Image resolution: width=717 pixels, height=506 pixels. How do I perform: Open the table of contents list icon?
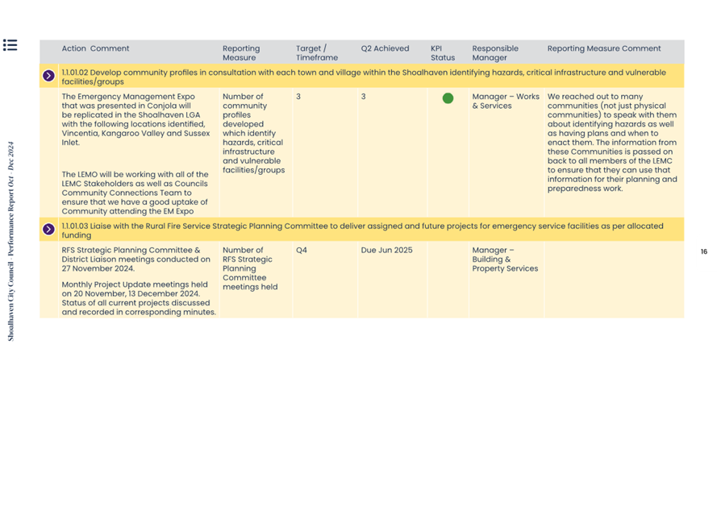[10, 45]
